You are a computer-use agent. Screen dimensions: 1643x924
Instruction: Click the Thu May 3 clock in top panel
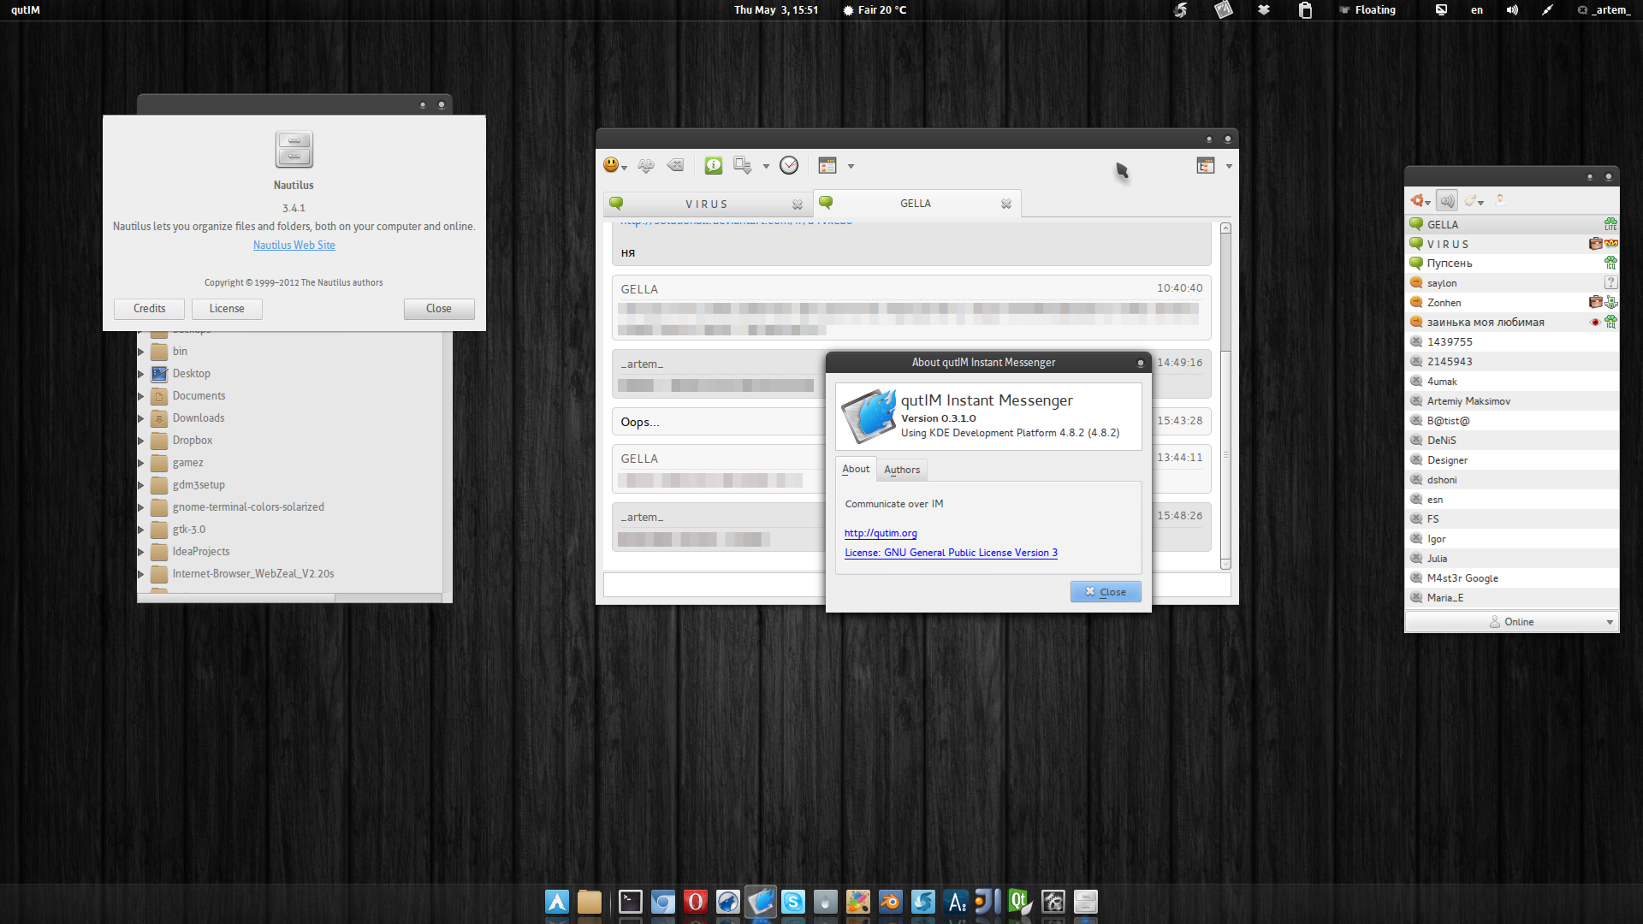click(x=776, y=10)
